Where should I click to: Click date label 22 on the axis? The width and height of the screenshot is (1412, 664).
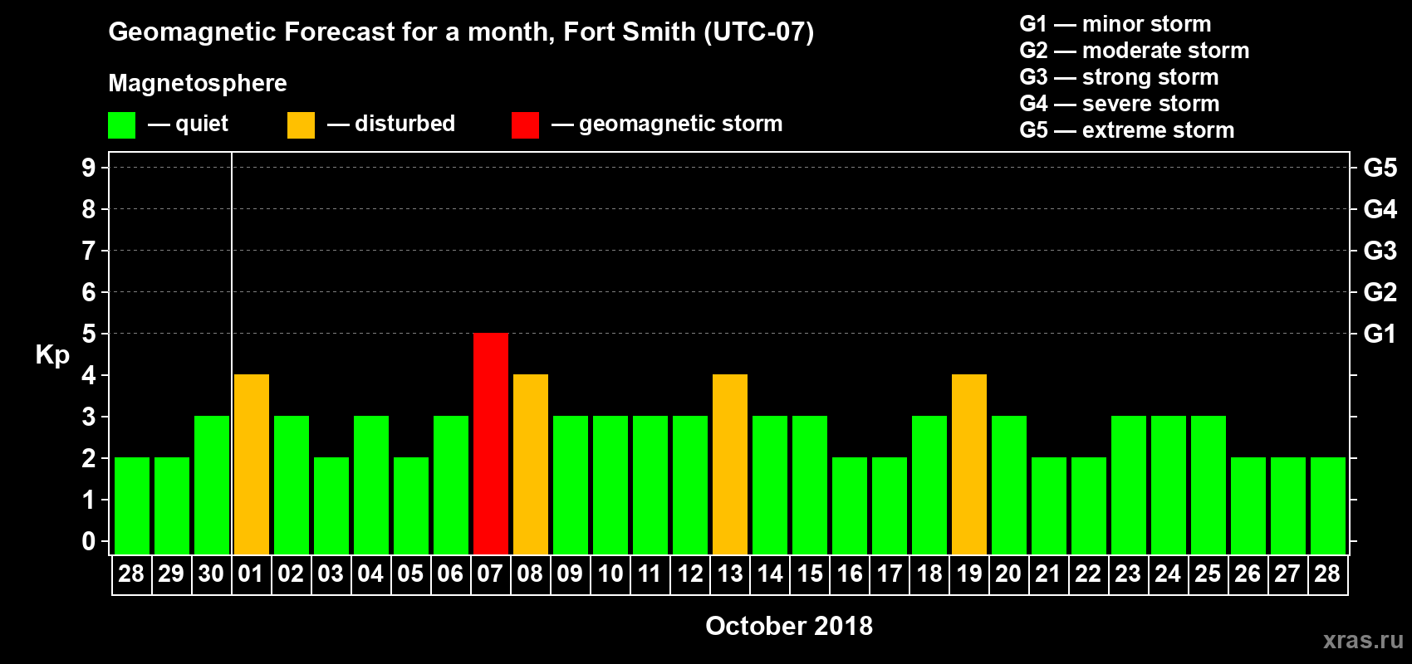coord(1088,574)
